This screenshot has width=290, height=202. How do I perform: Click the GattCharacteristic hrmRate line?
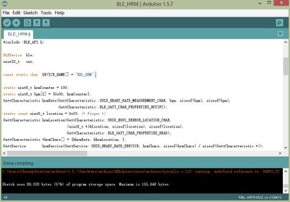[117, 100]
